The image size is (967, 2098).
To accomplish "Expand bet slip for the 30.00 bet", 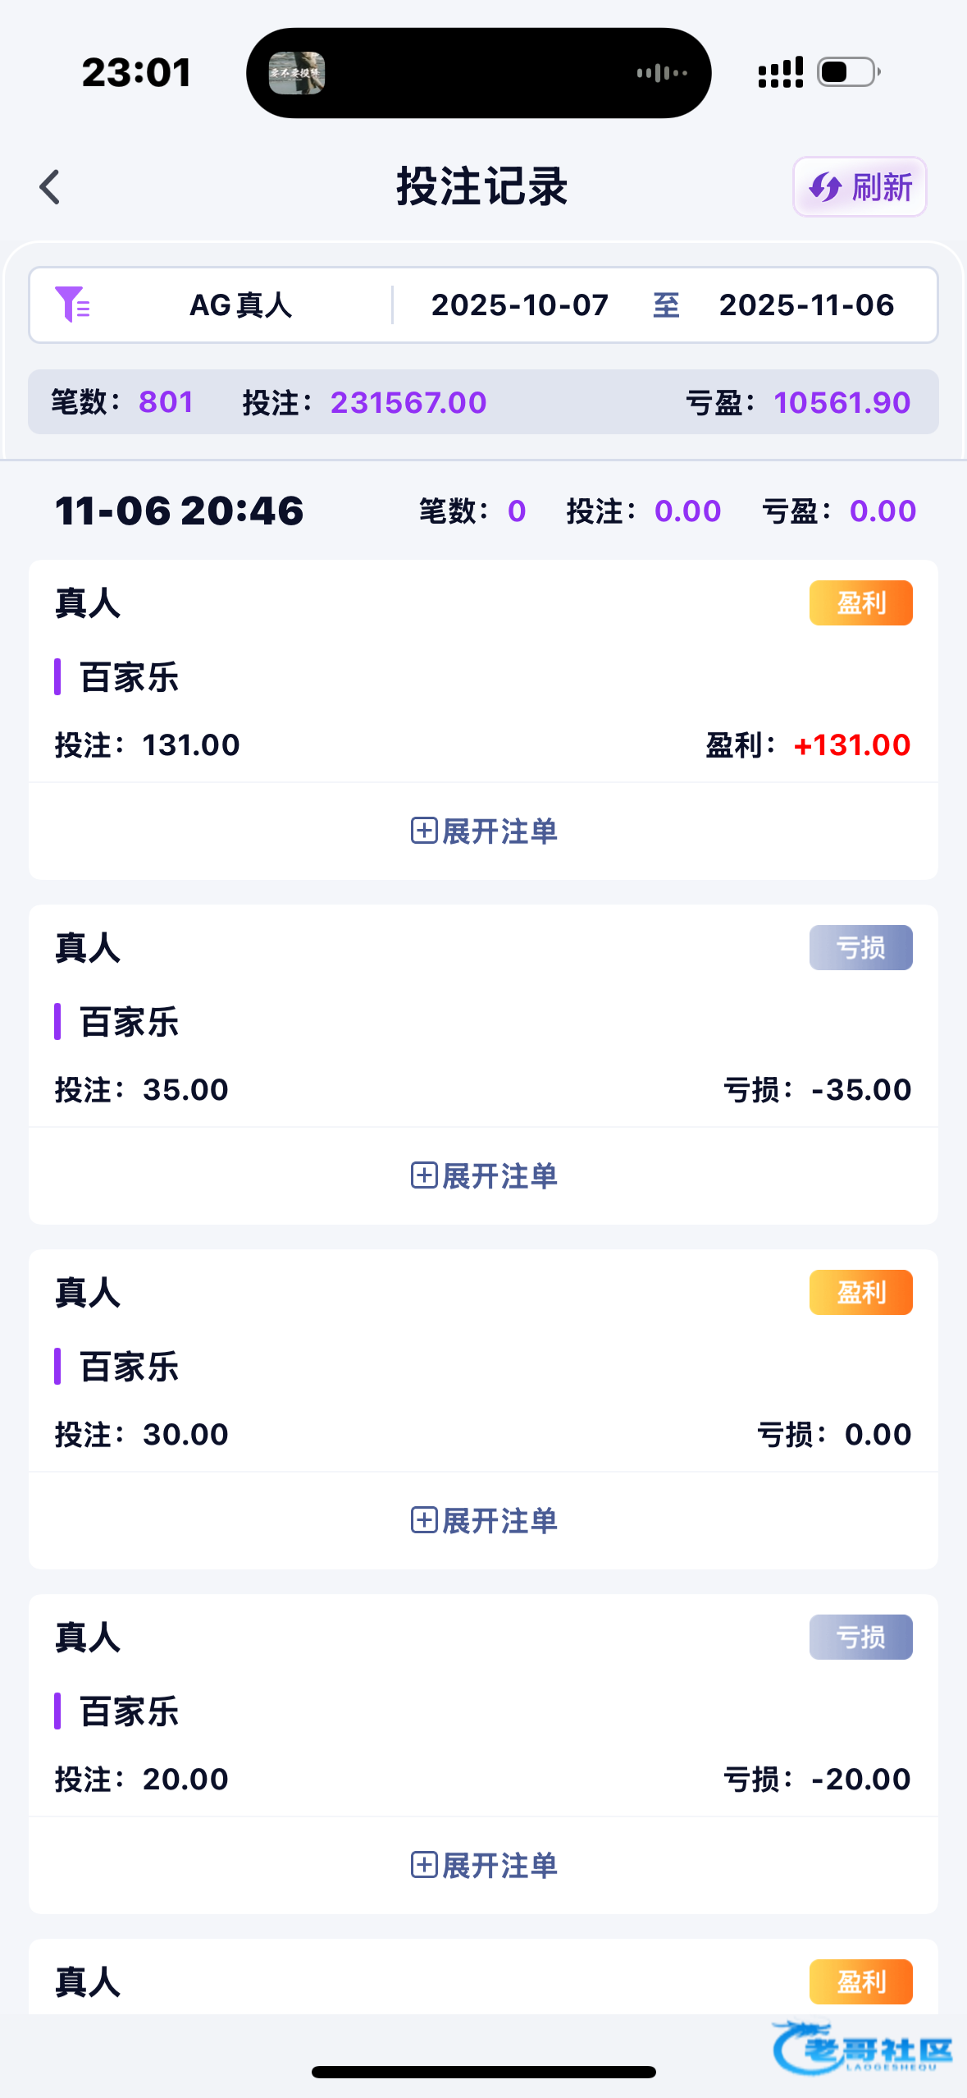I will [x=484, y=1521].
